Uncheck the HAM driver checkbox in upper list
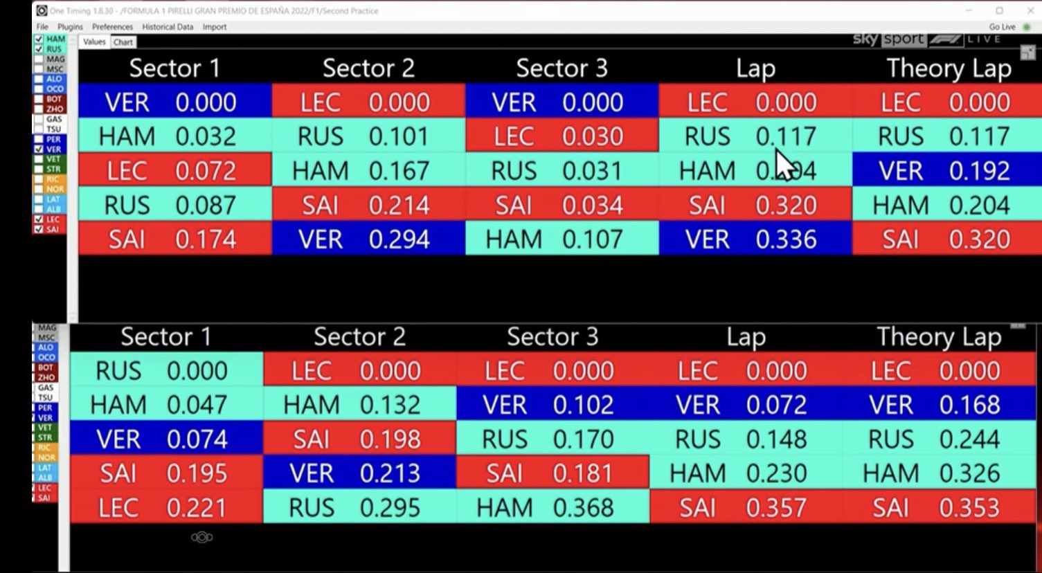1042x573 pixels. click(x=39, y=39)
